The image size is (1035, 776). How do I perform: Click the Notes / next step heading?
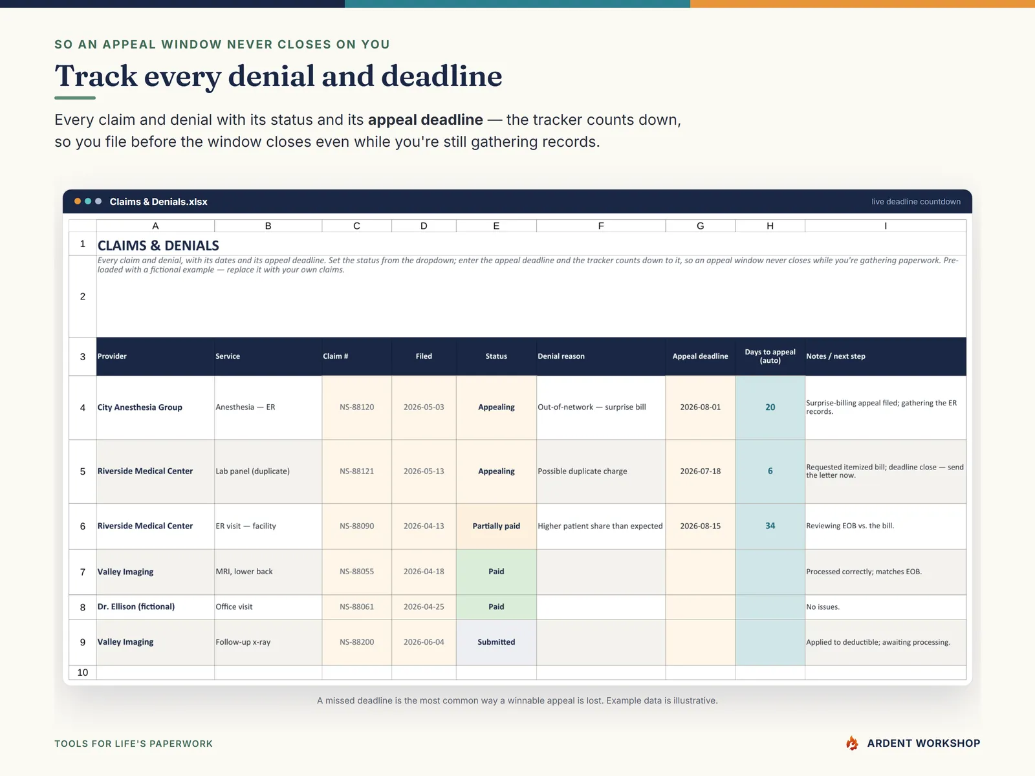point(886,356)
